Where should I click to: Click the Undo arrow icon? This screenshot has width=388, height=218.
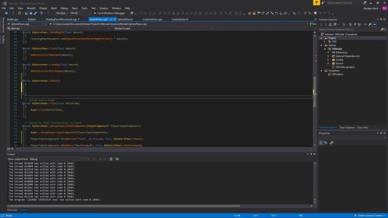click(x=41, y=13)
